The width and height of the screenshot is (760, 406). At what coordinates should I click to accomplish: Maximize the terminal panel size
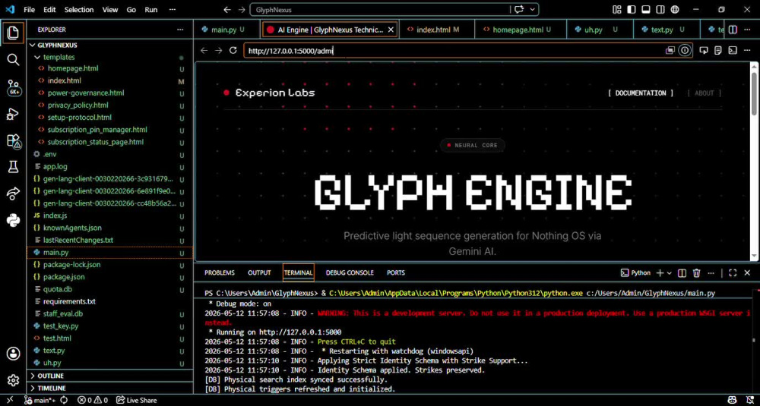[733, 273]
